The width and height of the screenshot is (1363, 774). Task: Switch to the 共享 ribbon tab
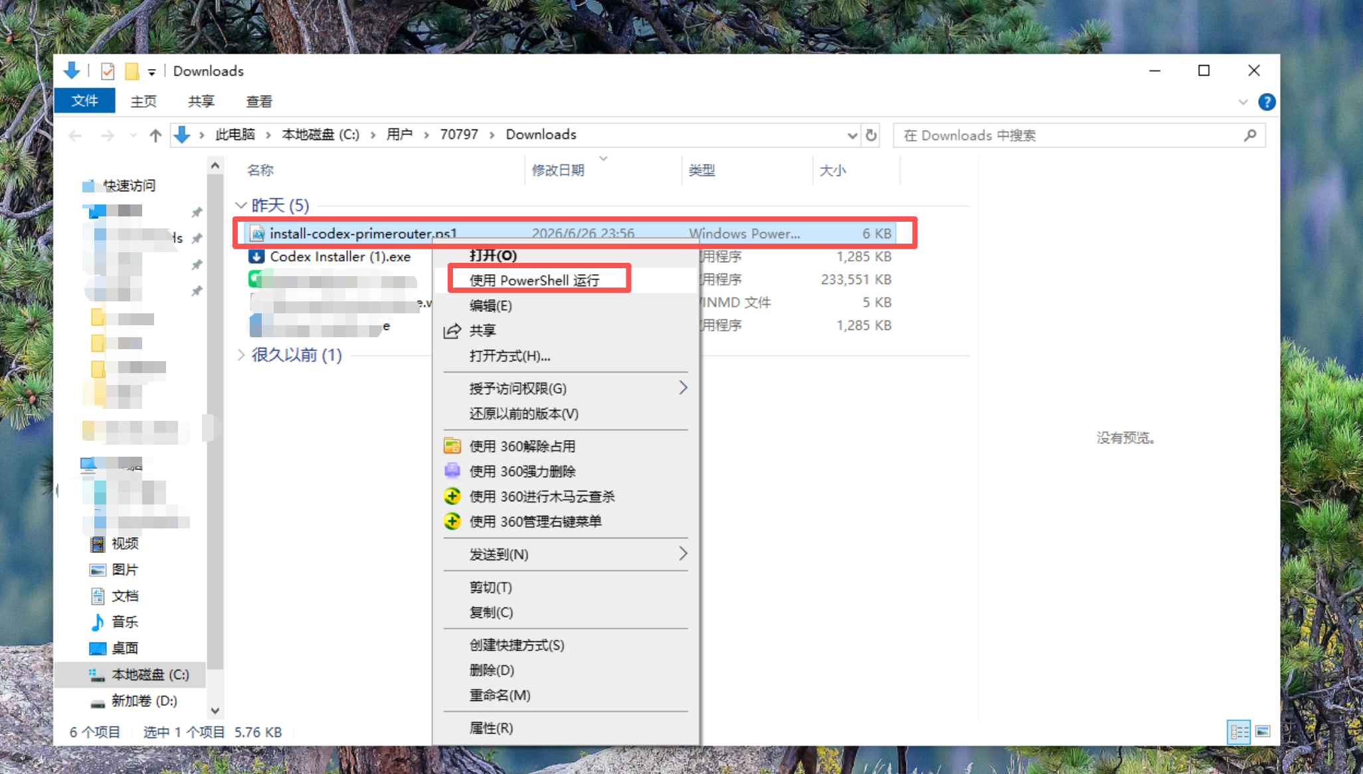201,102
